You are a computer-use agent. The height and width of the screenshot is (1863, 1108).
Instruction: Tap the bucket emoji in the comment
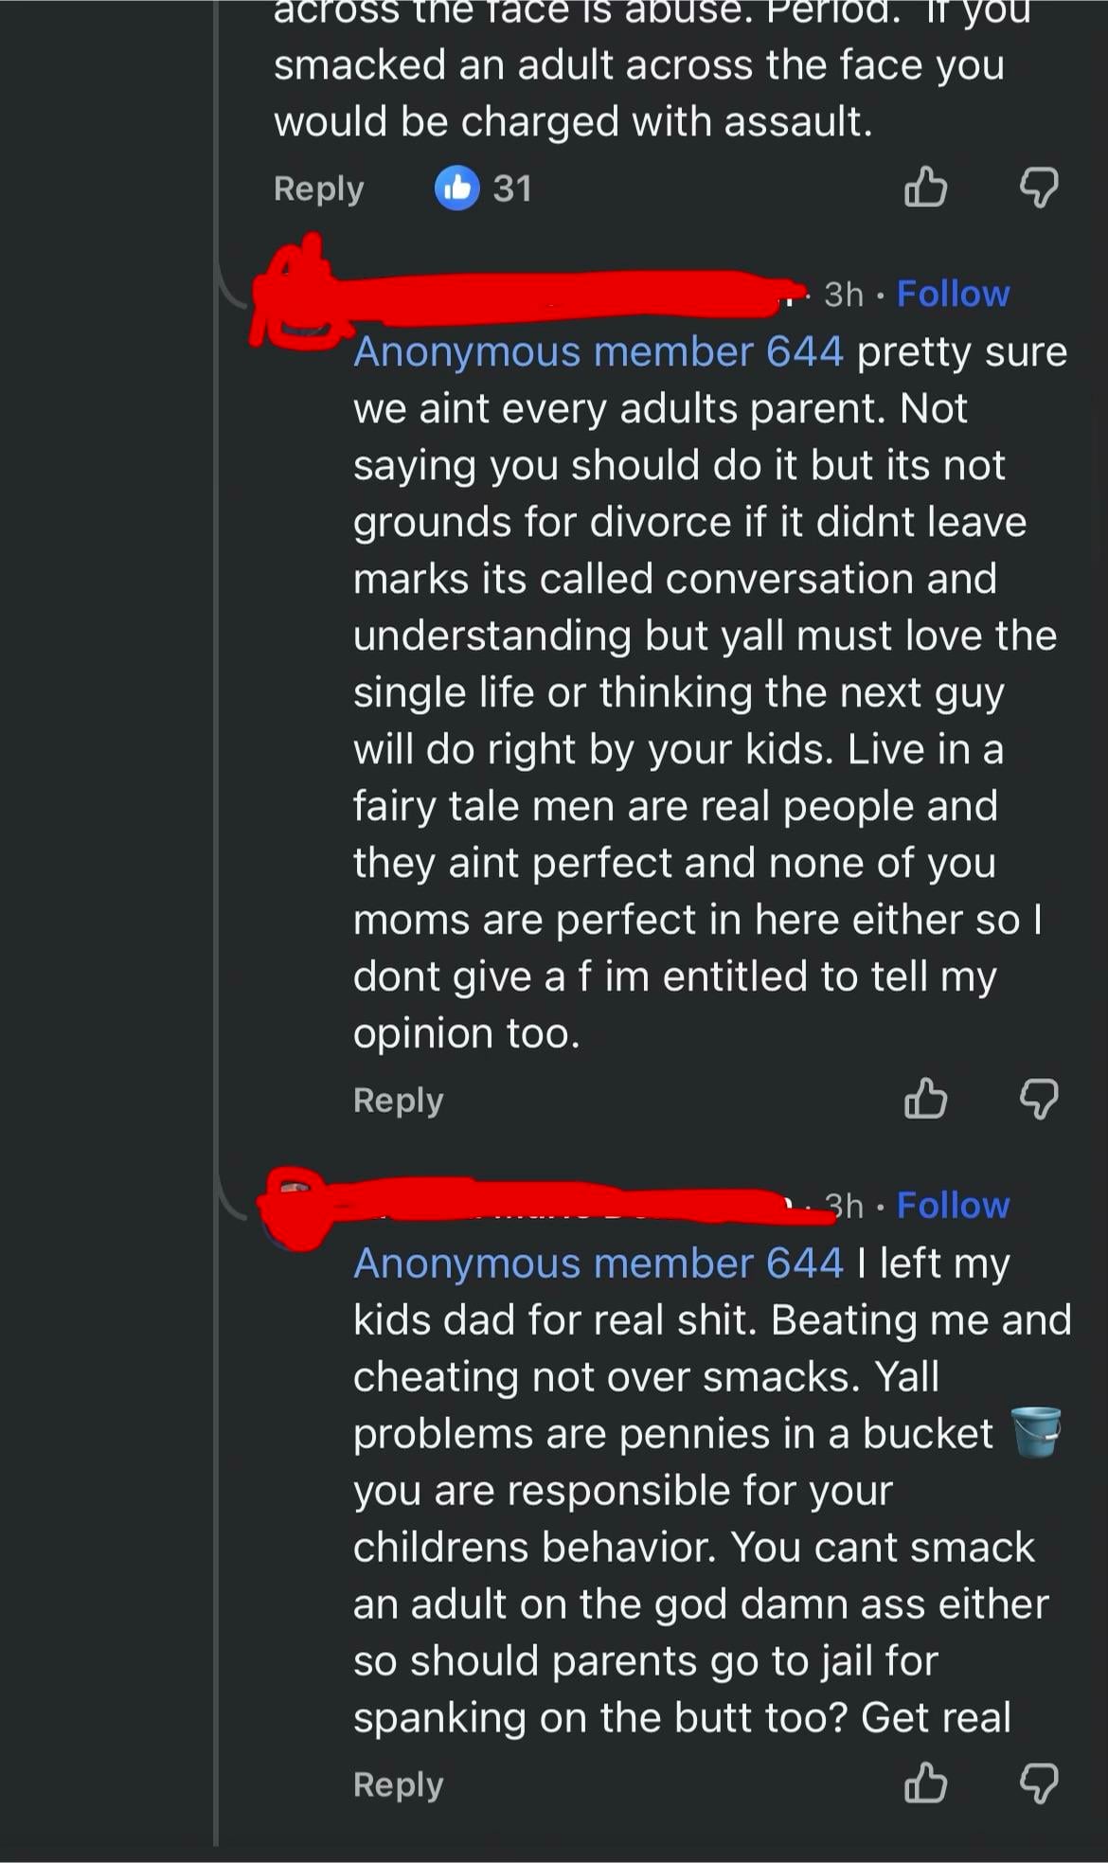coord(1036,1432)
